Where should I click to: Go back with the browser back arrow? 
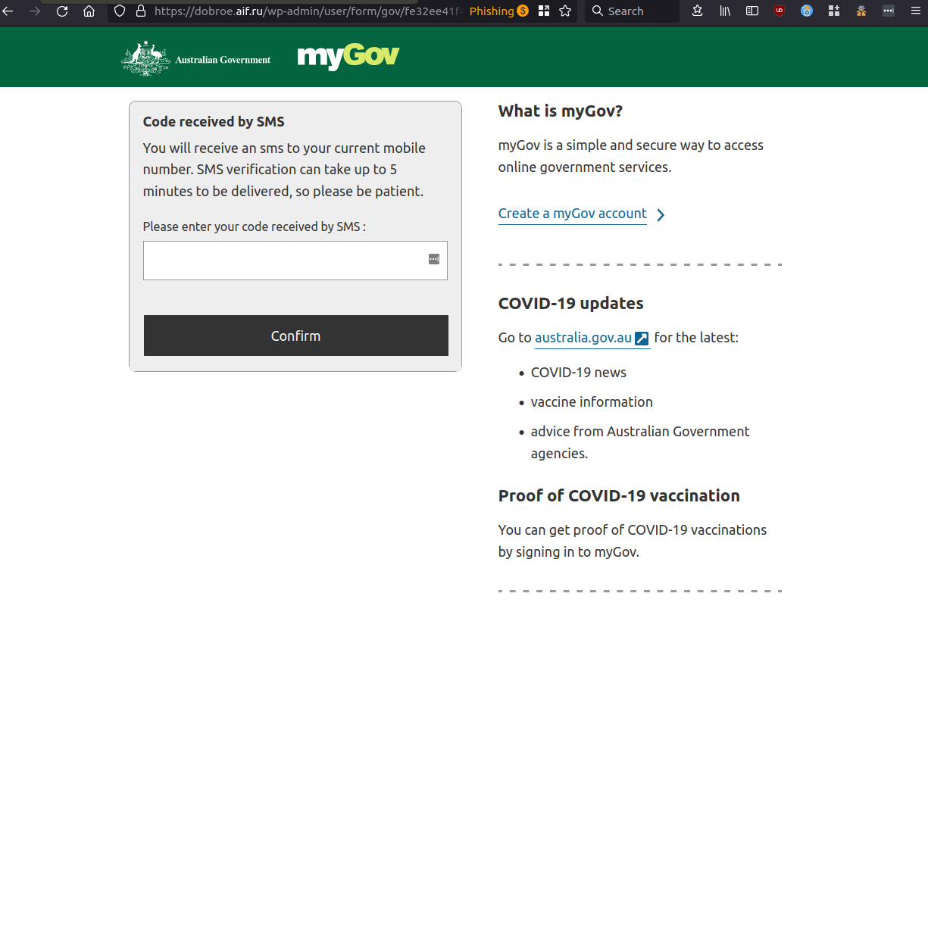click(8, 11)
